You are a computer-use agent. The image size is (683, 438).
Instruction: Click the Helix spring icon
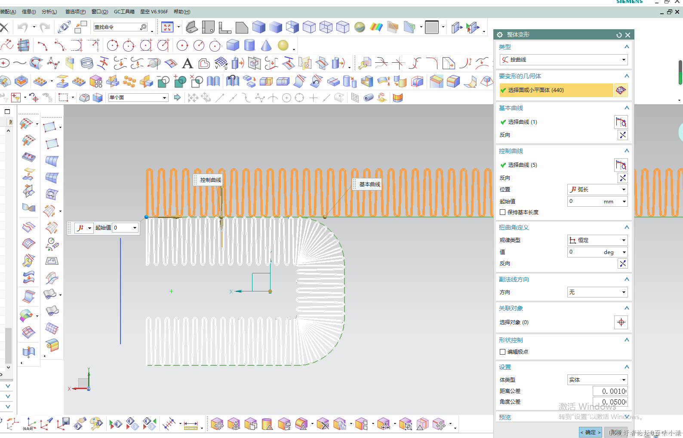click(x=86, y=64)
